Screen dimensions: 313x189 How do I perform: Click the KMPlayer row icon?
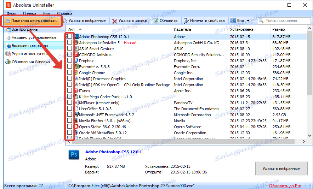tap(76, 102)
